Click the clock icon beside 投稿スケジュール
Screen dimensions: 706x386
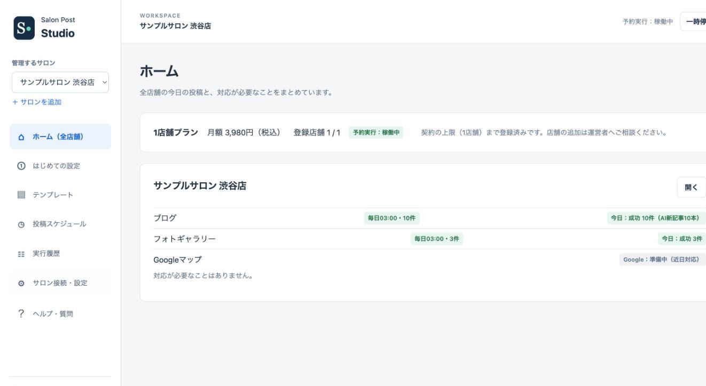[x=21, y=224]
